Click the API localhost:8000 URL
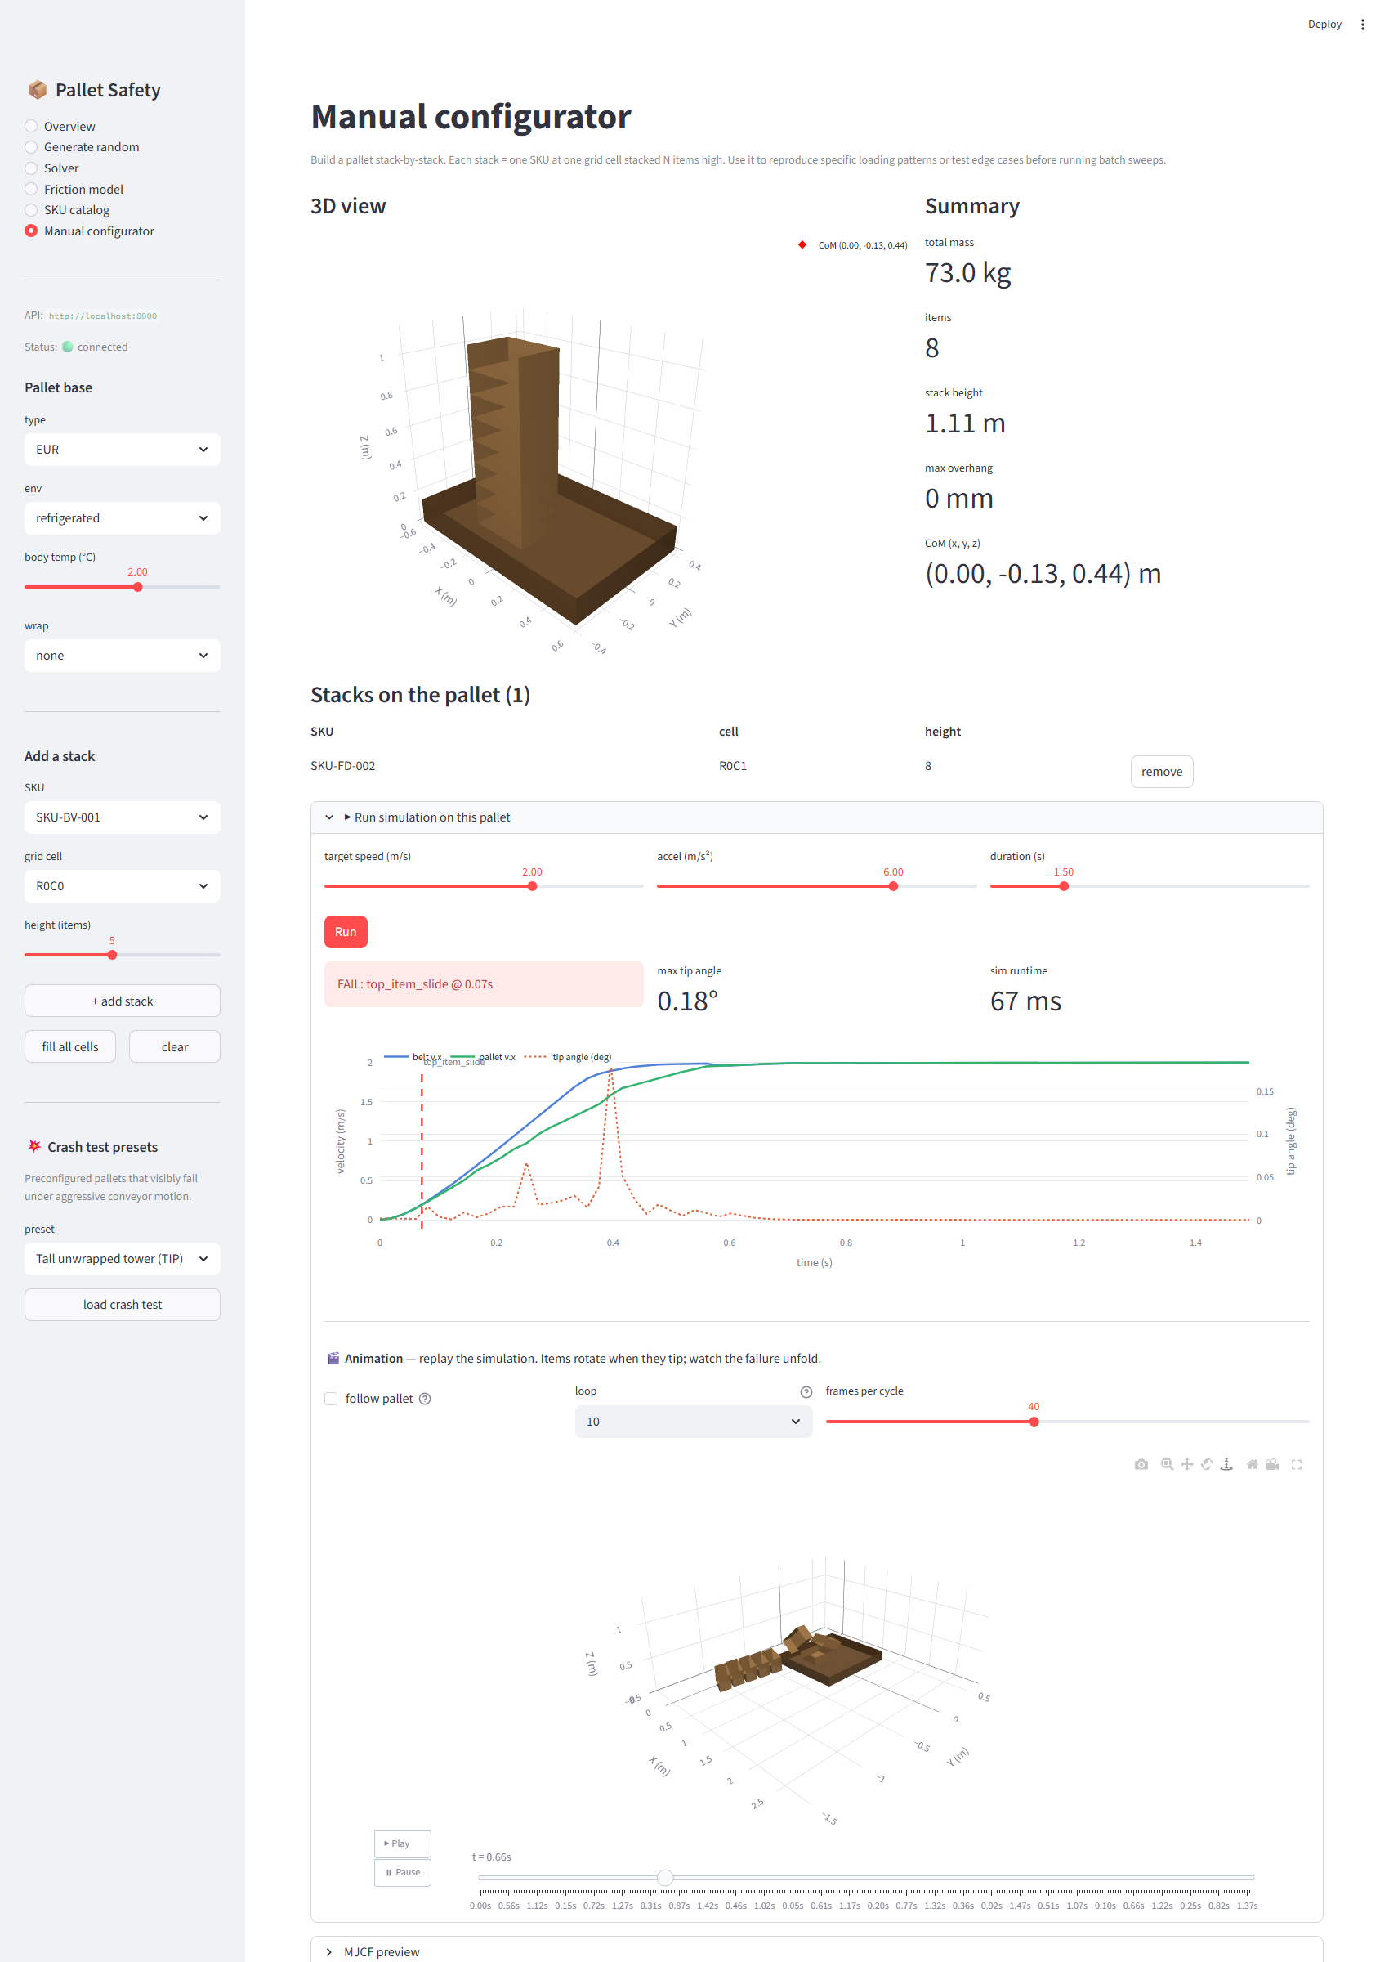The width and height of the screenshot is (1389, 1962). tap(103, 316)
